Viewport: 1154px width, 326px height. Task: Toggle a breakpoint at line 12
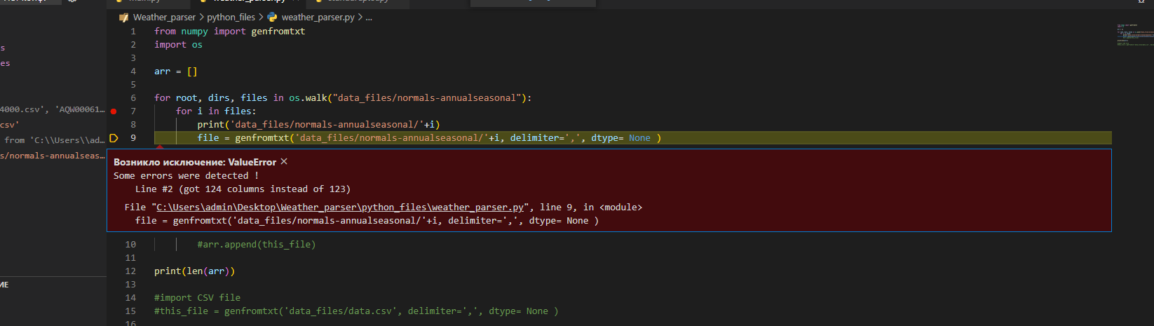point(114,271)
